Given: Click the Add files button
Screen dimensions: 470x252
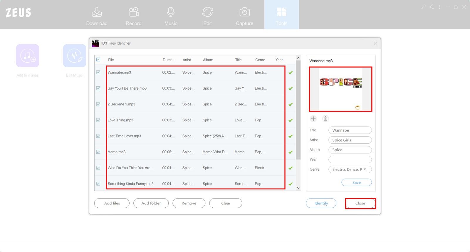Looking at the screenshot, I should point(112,203).
